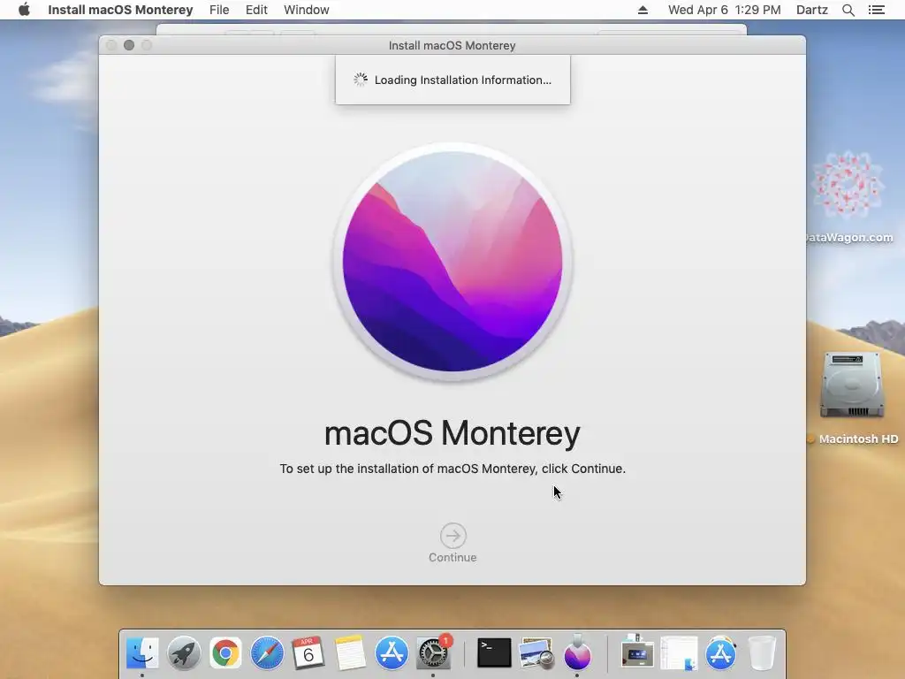Click the Loading Installation Information spinner
Viewport: 905px width, 679px height.
point(361,80)
